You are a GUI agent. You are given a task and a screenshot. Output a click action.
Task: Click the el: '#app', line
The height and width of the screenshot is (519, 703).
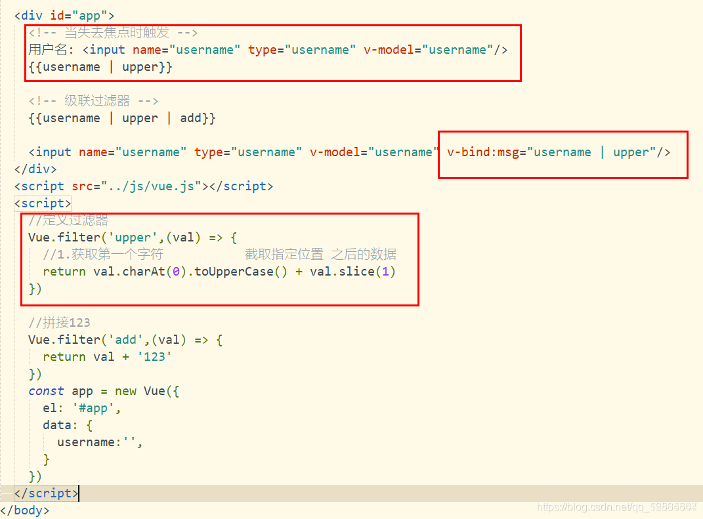click(x=82, y=408)
